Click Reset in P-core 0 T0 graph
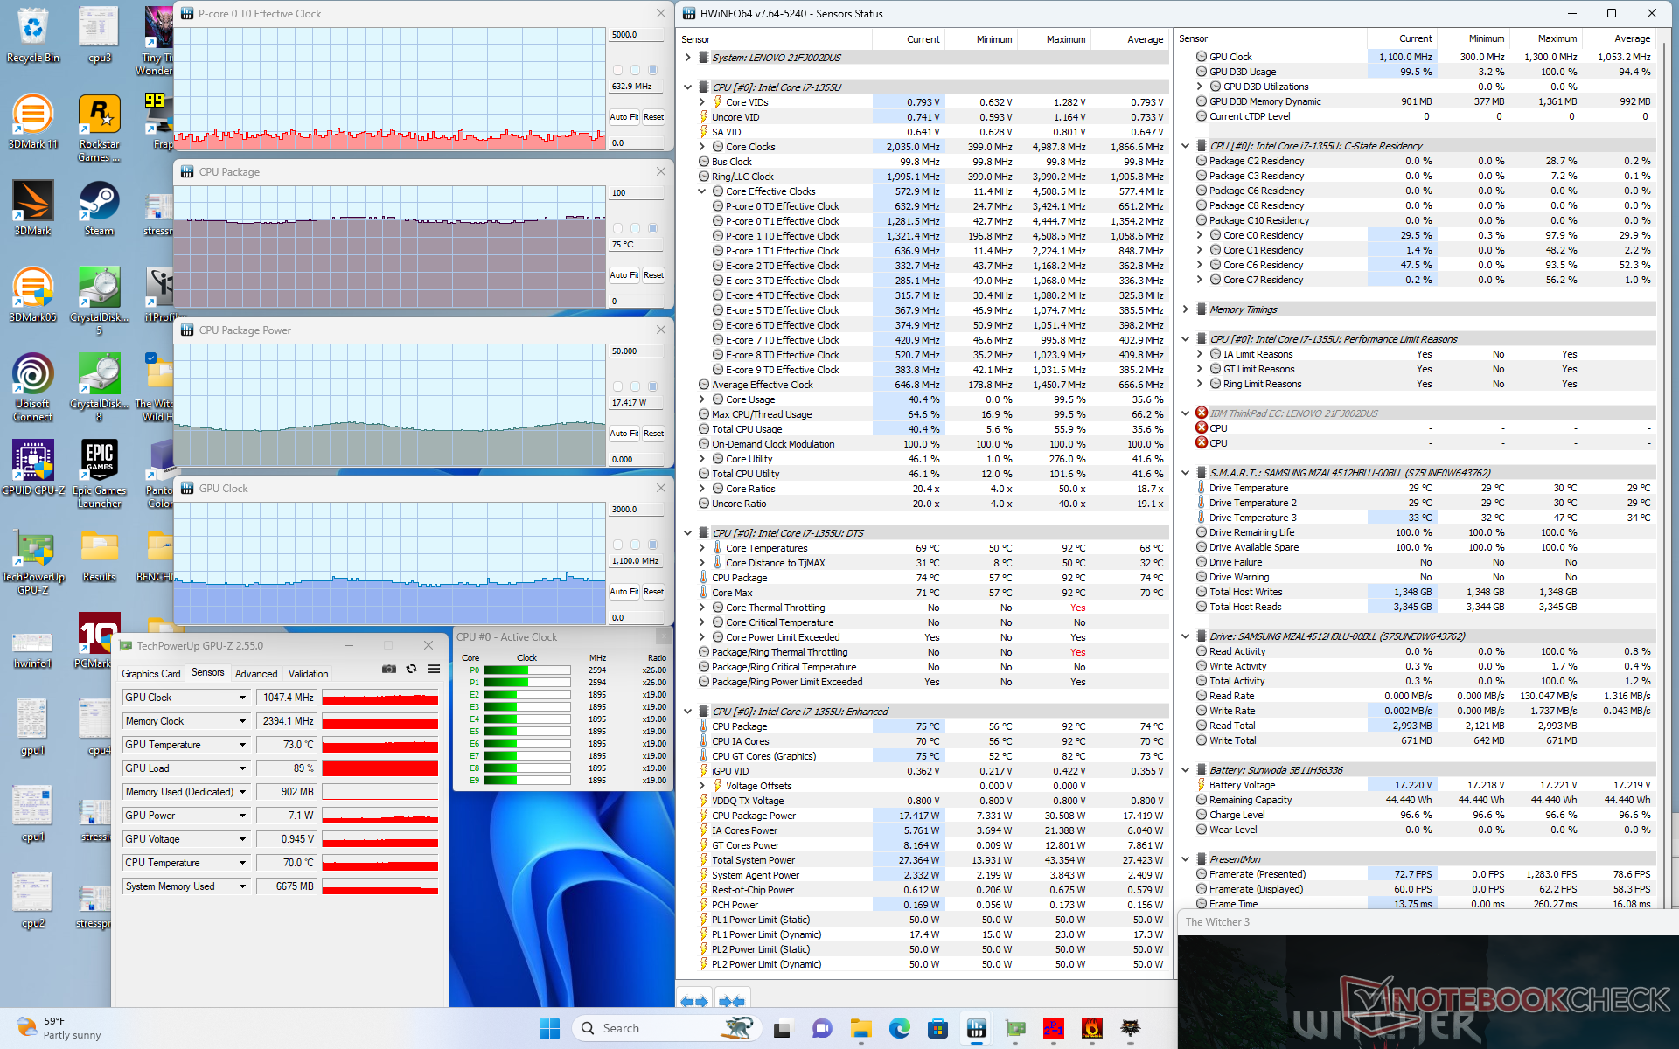The height and width of the screenshot is (1049, 1679). [654, 117]
